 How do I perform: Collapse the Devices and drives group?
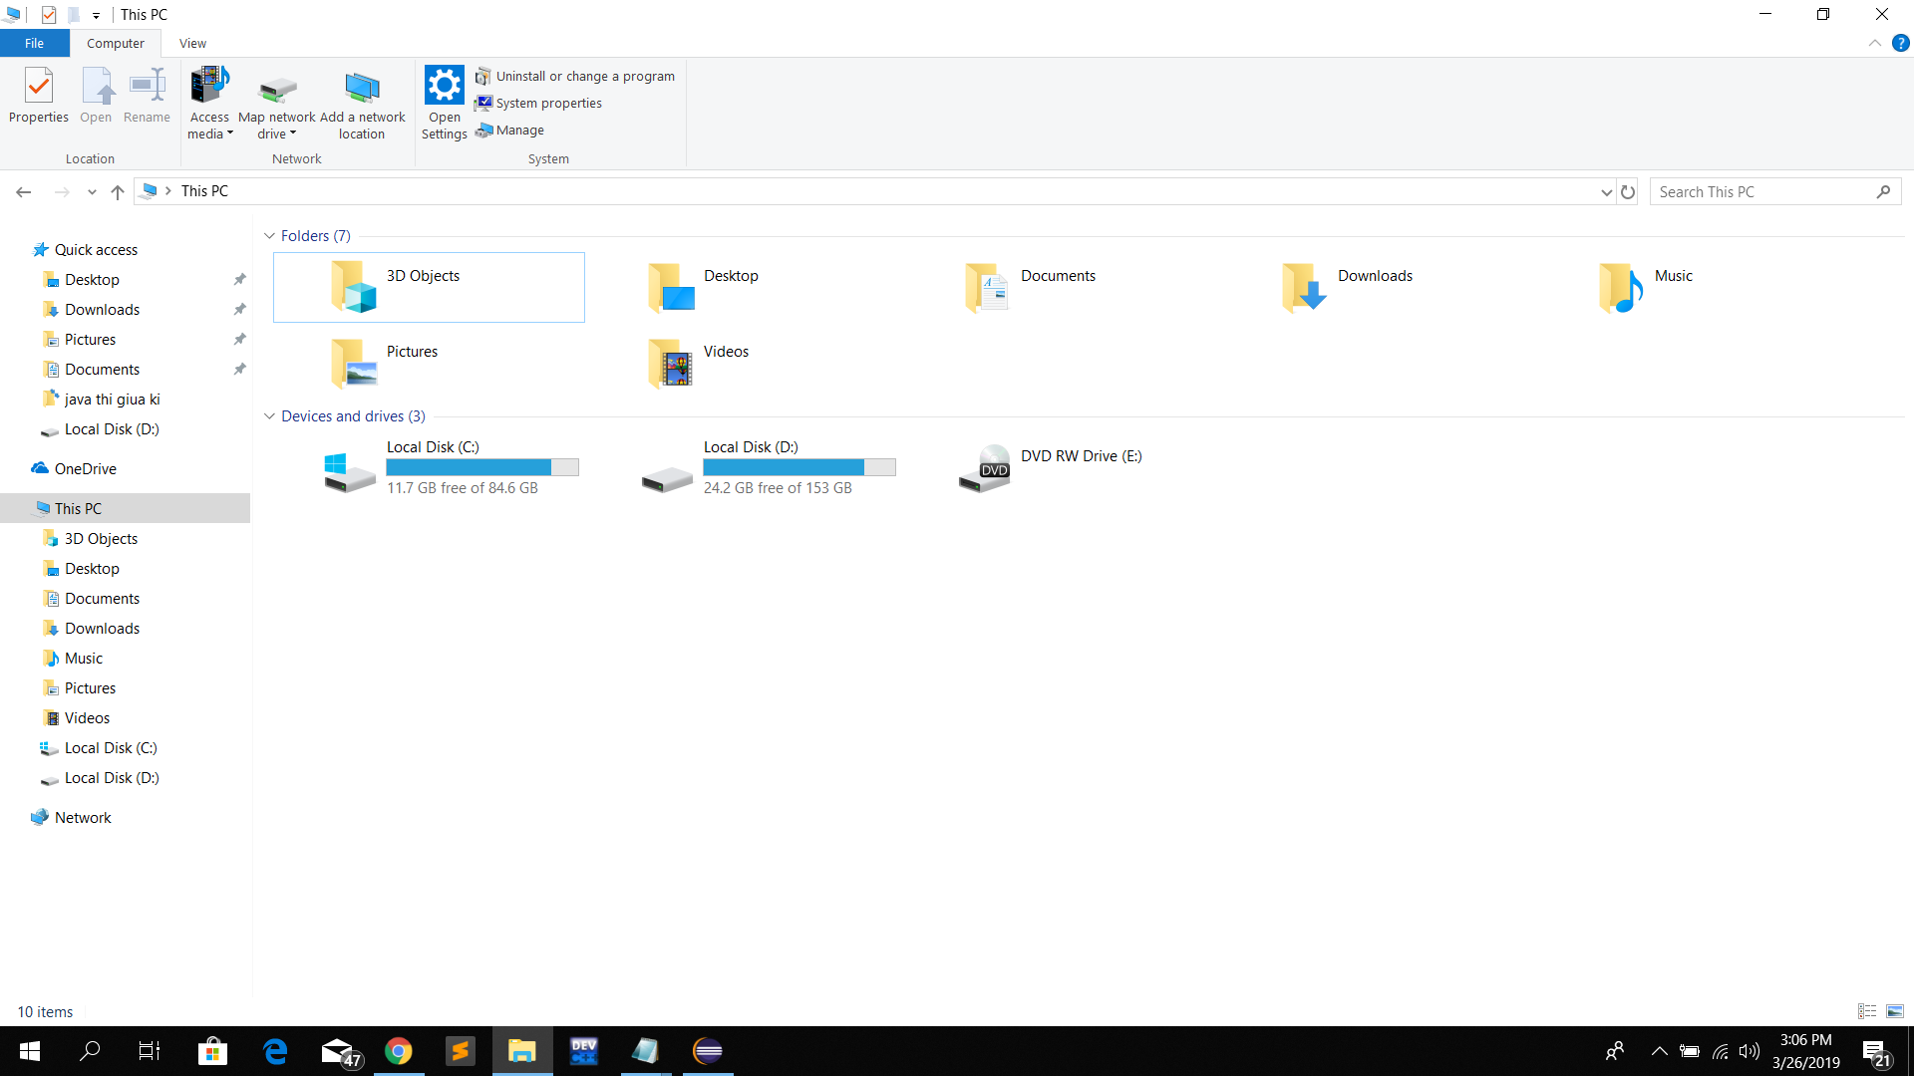(x=269, y=416)
